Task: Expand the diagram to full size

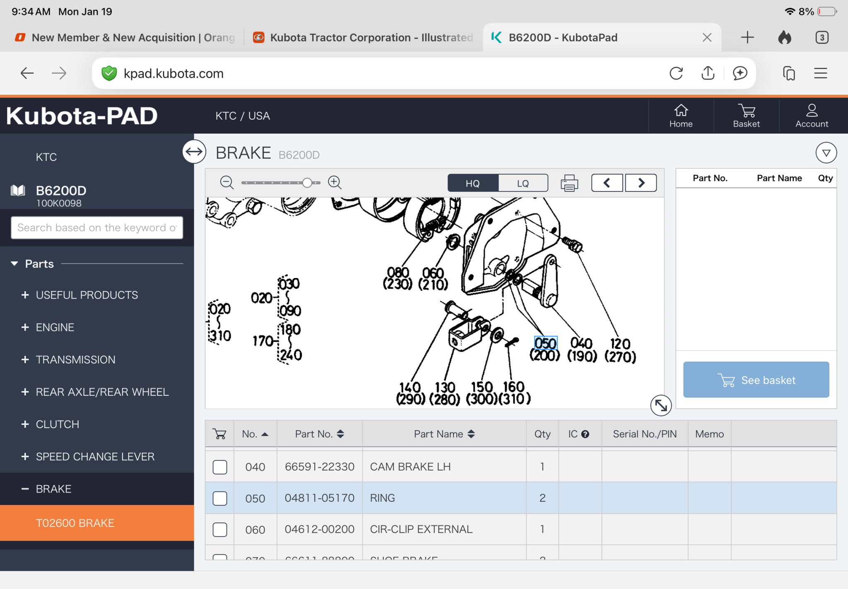Action: pos(661,405)
